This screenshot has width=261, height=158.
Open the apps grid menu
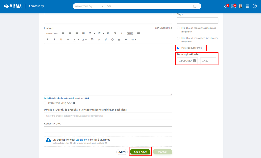(x=248, y=6)
